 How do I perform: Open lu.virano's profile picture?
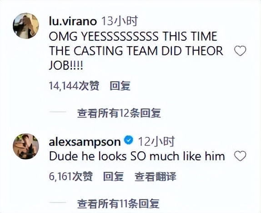[x=26, y=26]
